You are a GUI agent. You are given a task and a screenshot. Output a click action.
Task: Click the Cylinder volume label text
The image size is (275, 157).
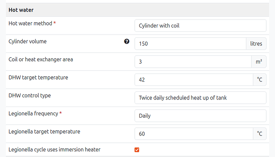[x=27, y=41]
